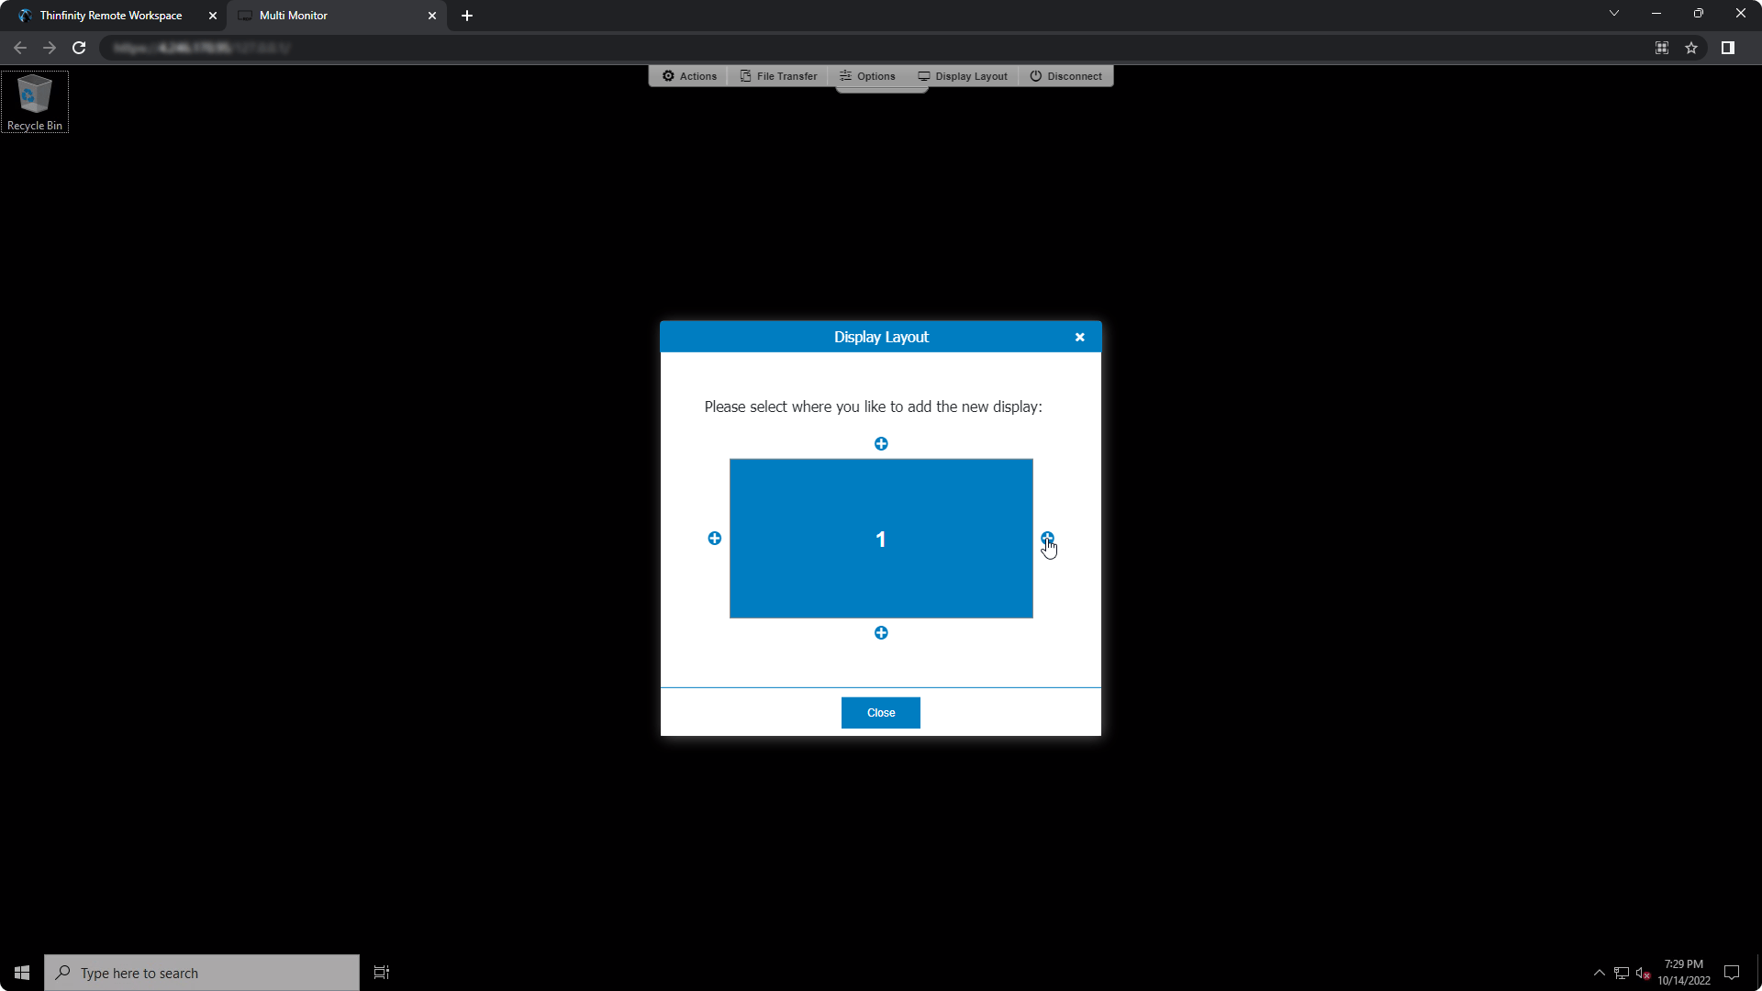Switch to the Multi Monitor tab

point(292,16)
